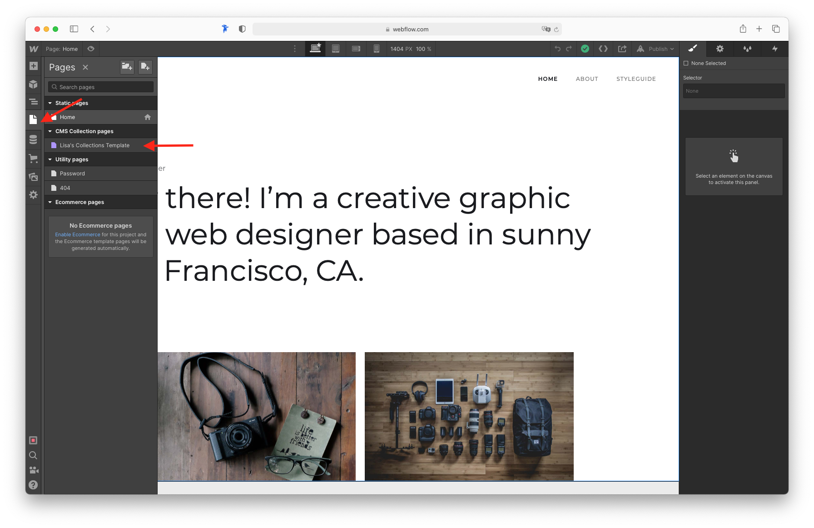Select the ABOUT nav link

coord(587,79)
